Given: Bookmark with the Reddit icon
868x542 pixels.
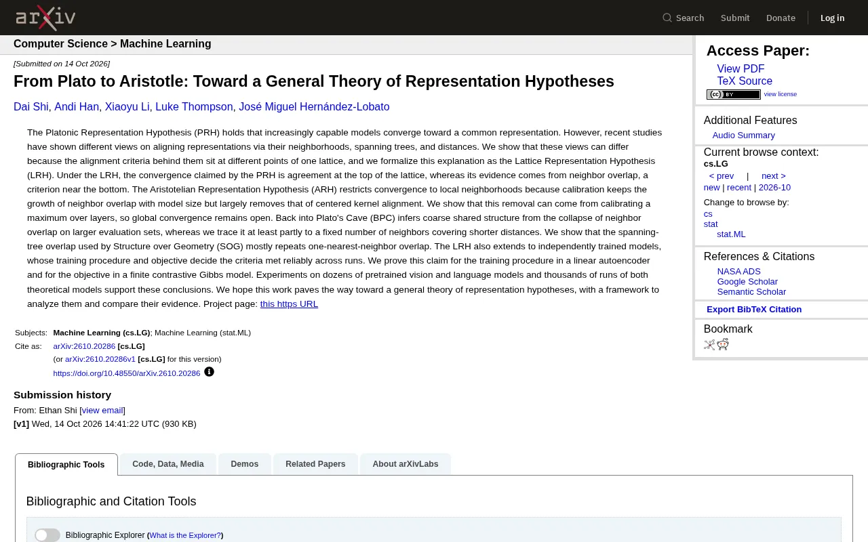Looking at the screenshot, I should pyautogui.click(x=723, y=344).
